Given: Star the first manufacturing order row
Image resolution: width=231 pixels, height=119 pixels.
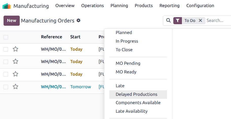Looking at the screenshot, I should click(x=15, y=49).
